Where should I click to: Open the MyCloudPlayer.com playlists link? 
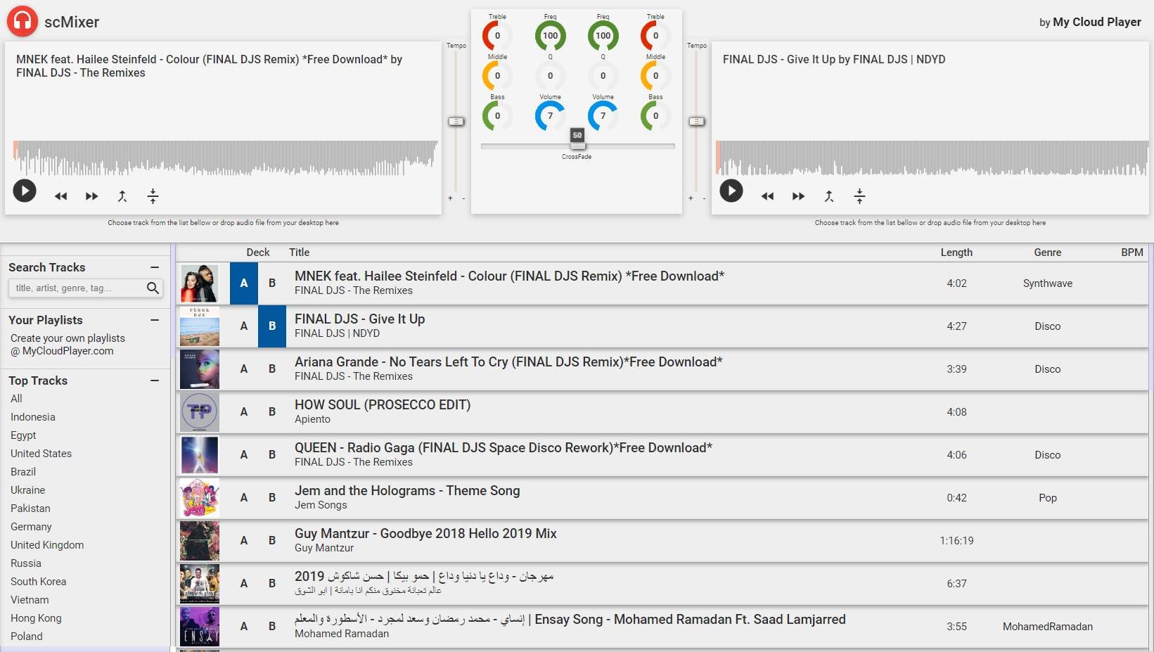tap(68, 351)
